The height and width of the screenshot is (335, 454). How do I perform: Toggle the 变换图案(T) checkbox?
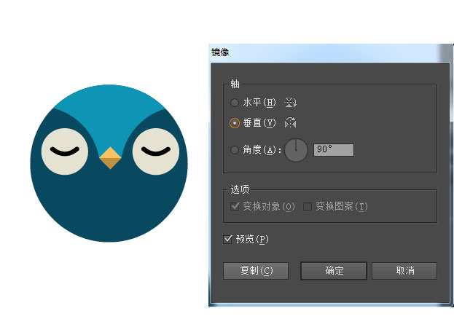pos(308,207)
